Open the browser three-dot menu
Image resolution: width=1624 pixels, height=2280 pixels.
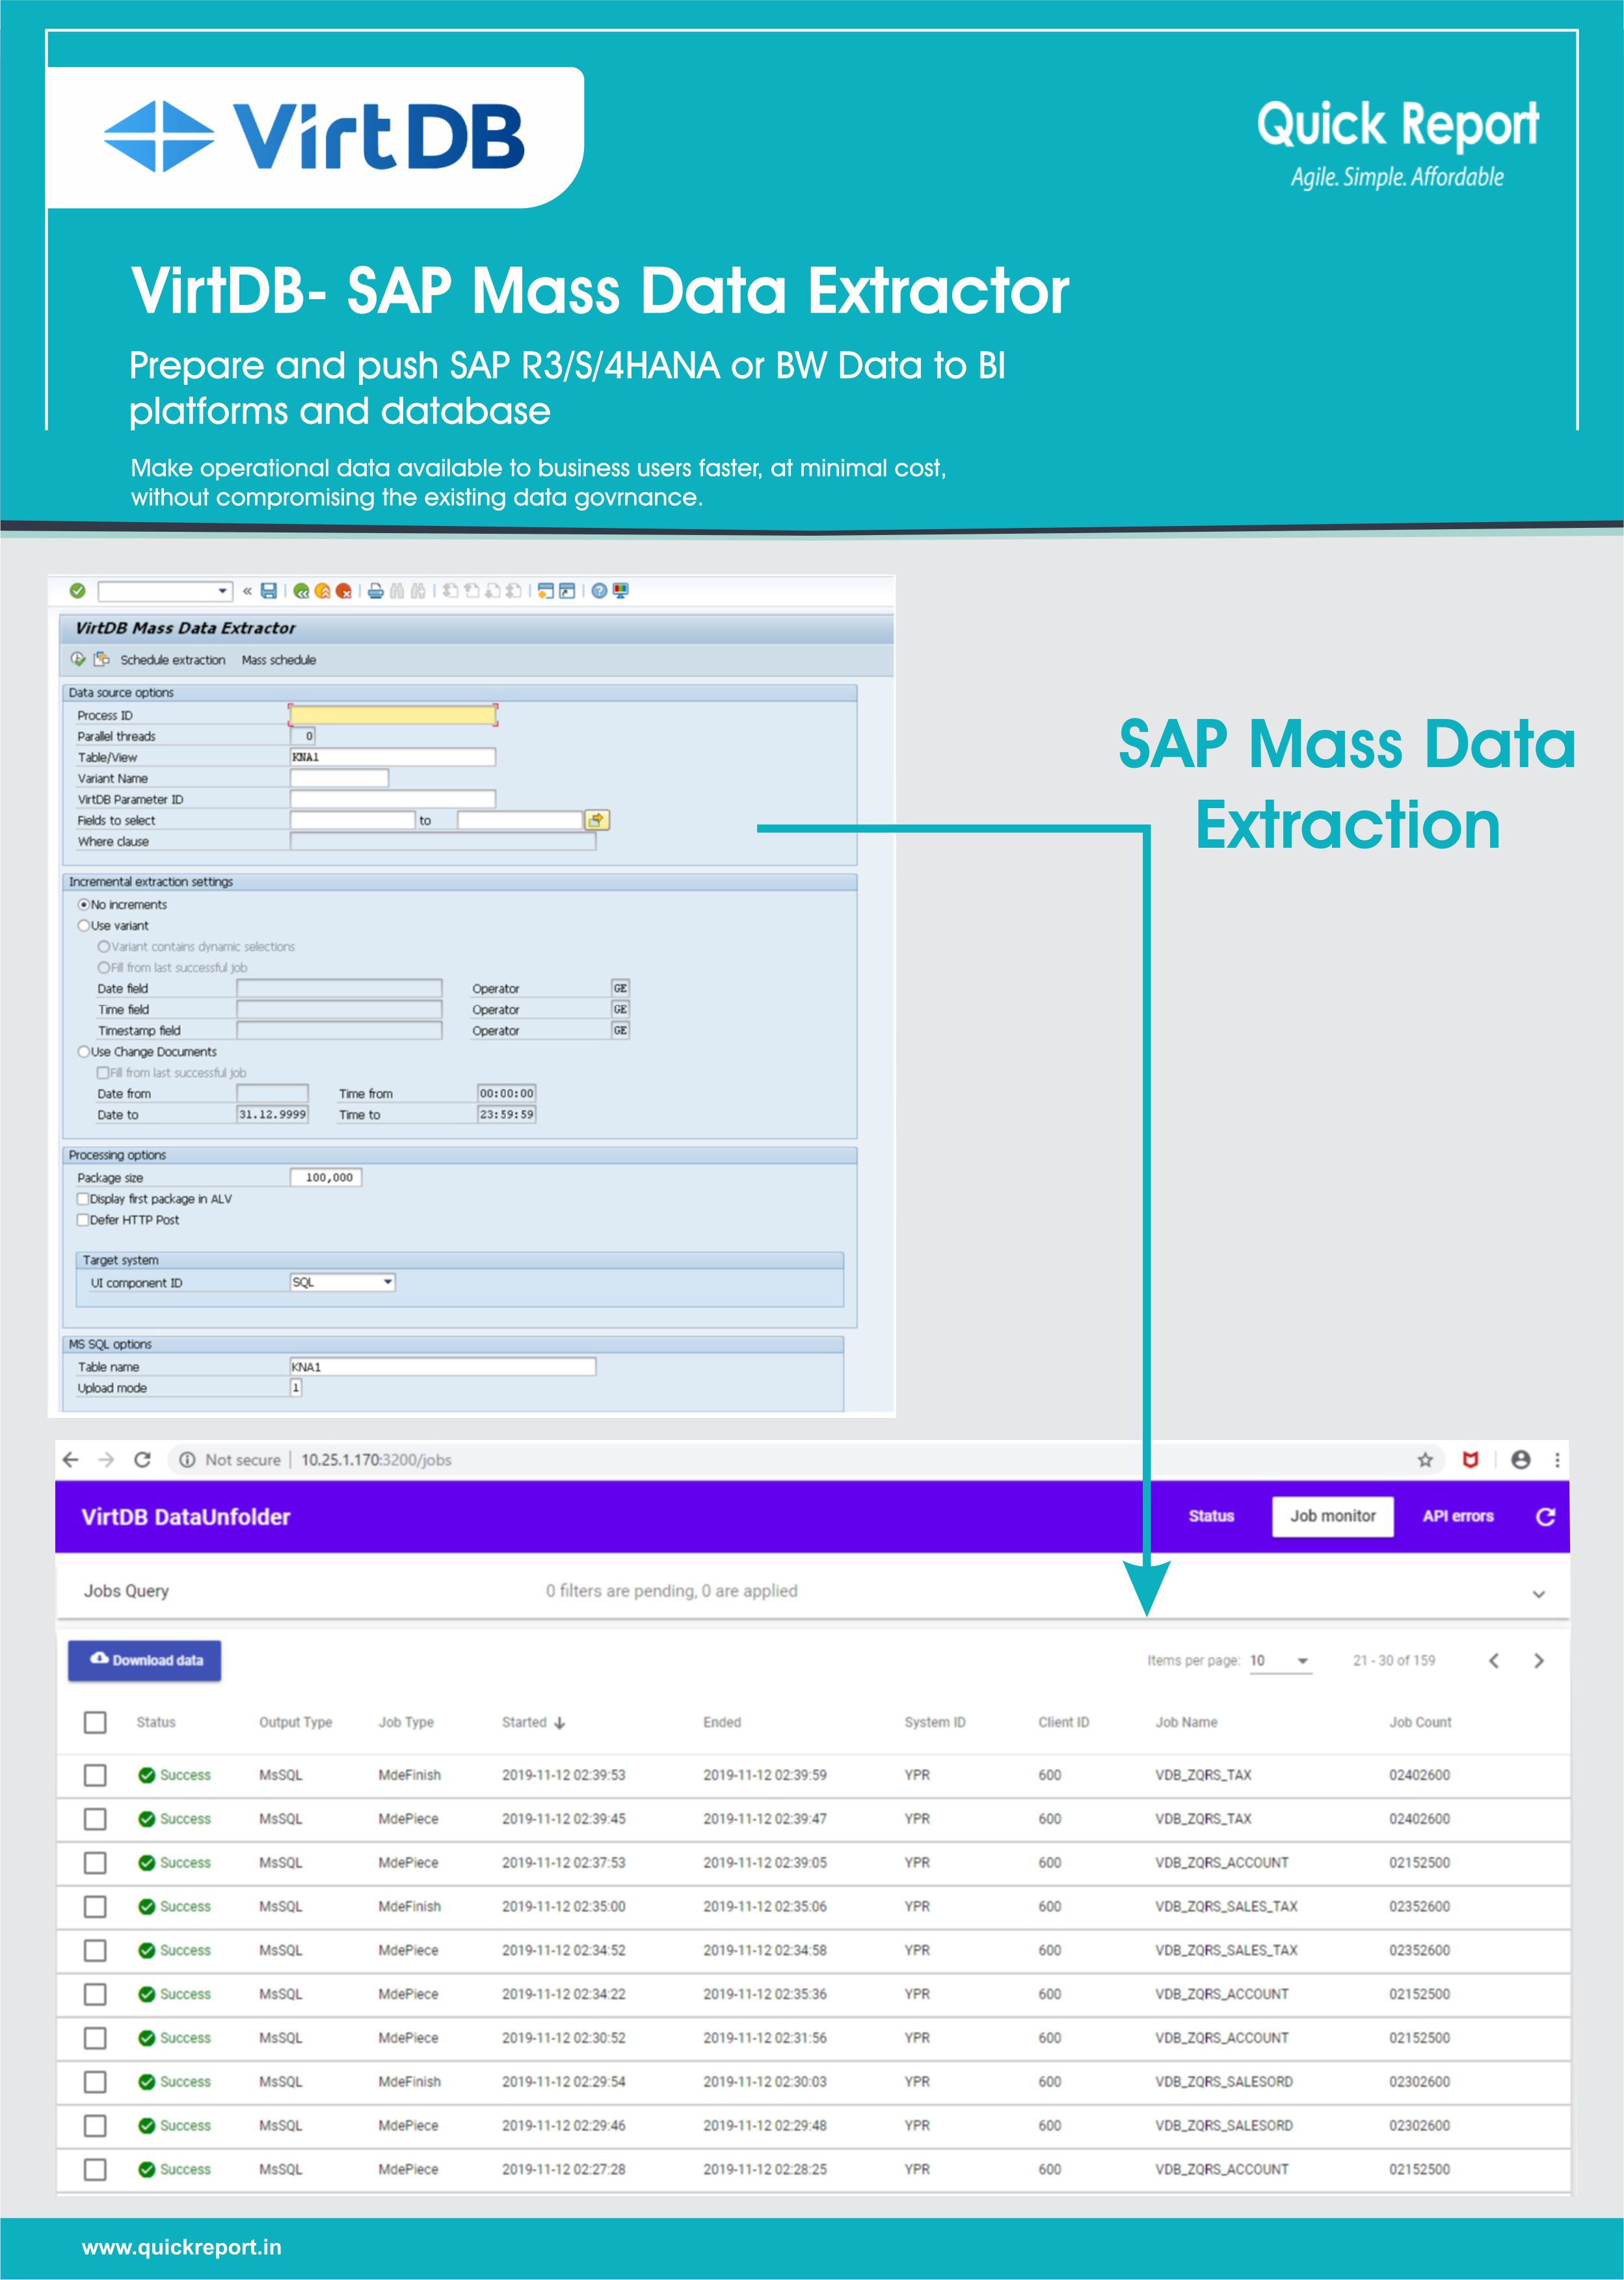[x=1557, y=1460]
